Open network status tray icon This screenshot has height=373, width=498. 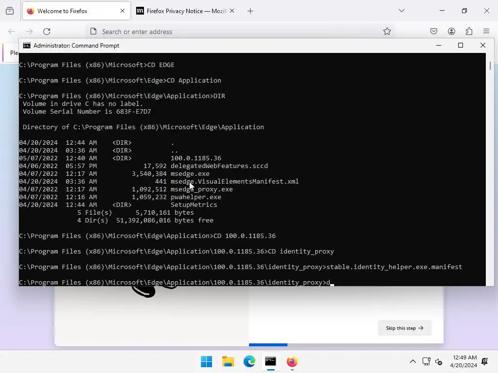(x=426, y=361)
